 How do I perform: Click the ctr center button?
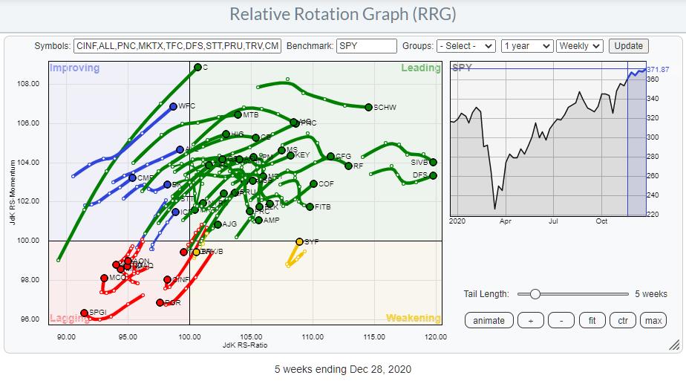coord(622,321)
